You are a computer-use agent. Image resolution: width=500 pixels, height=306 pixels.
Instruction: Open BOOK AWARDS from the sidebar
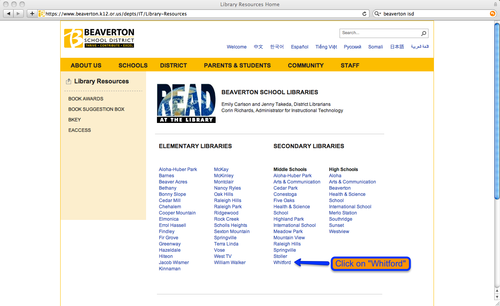pyautogui.click(x=85, y=99)
